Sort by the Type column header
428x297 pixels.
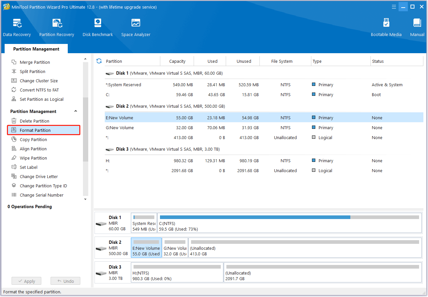[x=341, y=61]
